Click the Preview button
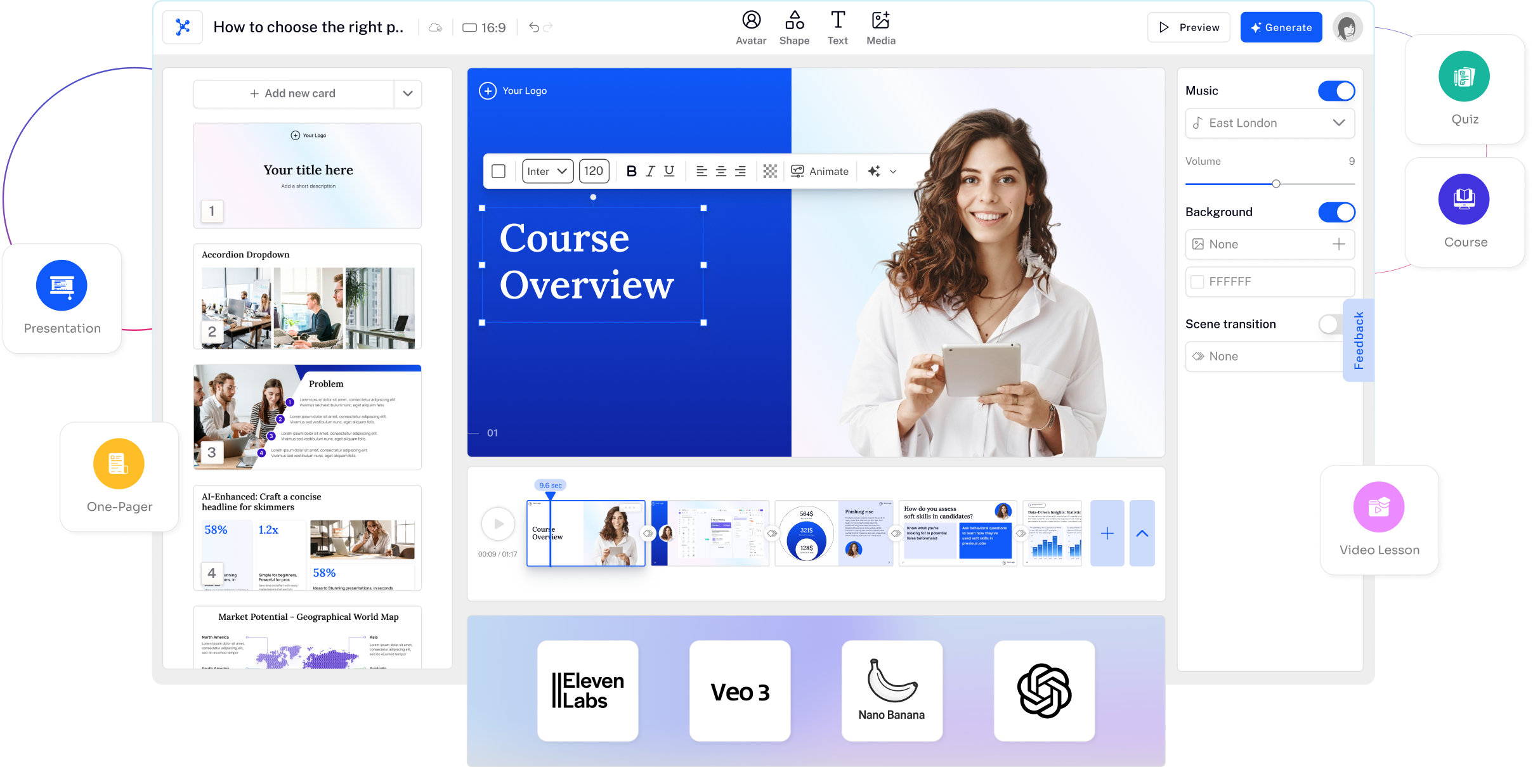This screenshot has height=767, width=1533. (1189, 27)
